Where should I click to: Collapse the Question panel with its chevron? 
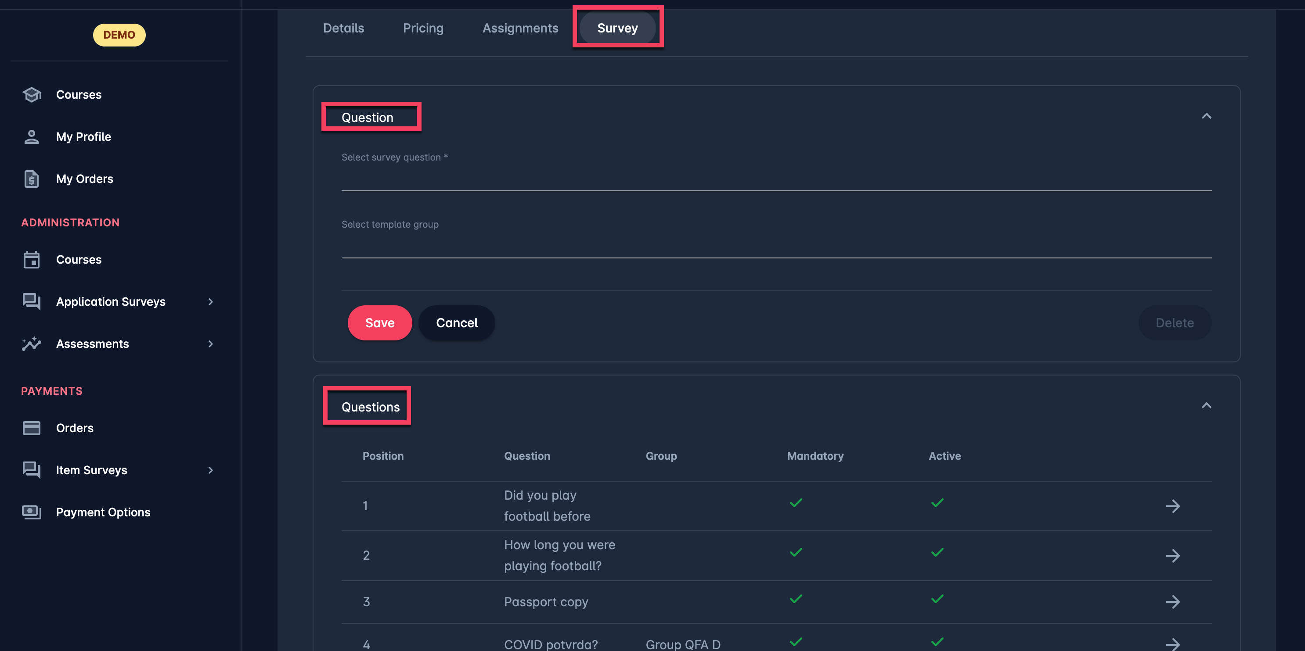coord(1206,116)
